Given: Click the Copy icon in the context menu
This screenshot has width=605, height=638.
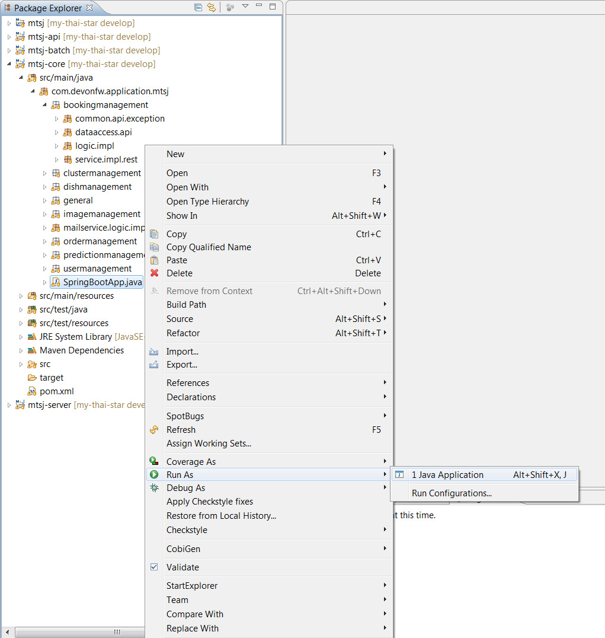Looking at the screenshot, I should tap(154, 234).
